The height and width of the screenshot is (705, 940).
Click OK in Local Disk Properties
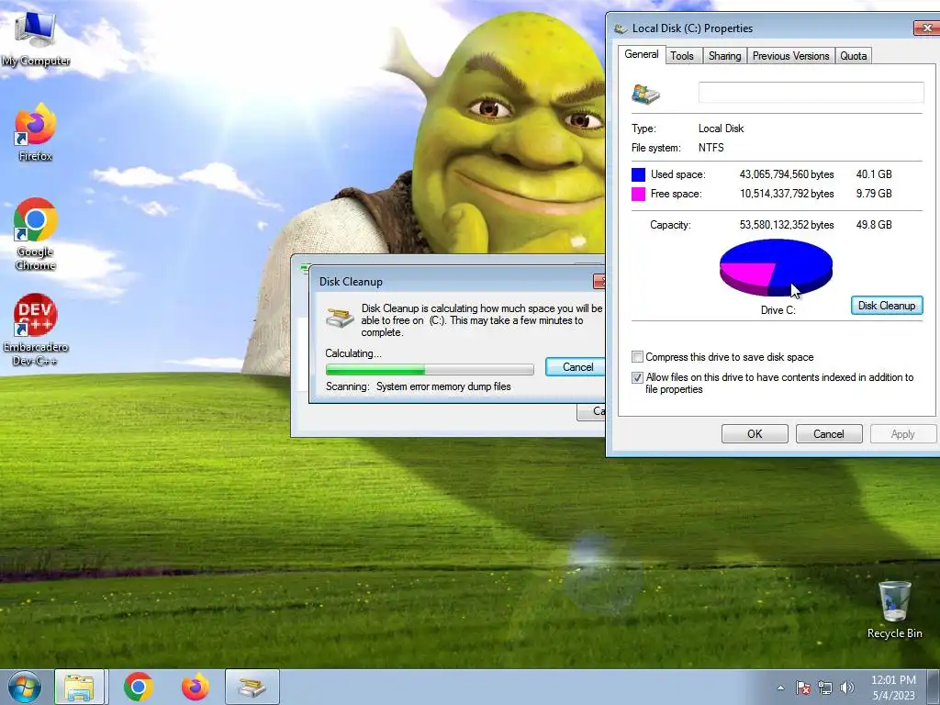pos(755,434)
